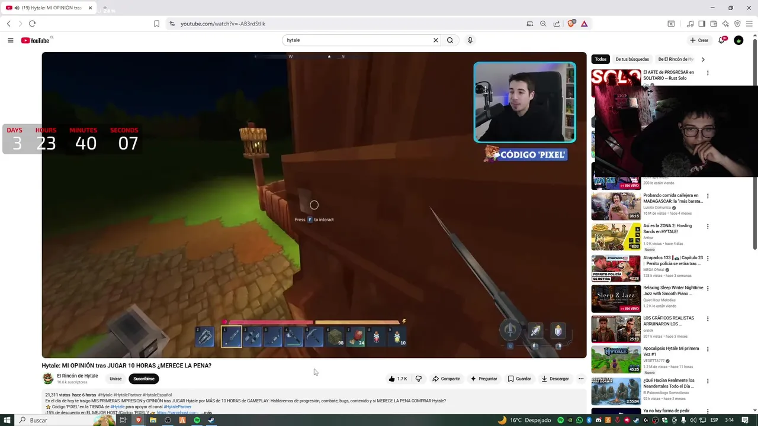Viewport: 758px width, 426px height.
Task: Focus the address bar URL
Action: click(223, 24)
